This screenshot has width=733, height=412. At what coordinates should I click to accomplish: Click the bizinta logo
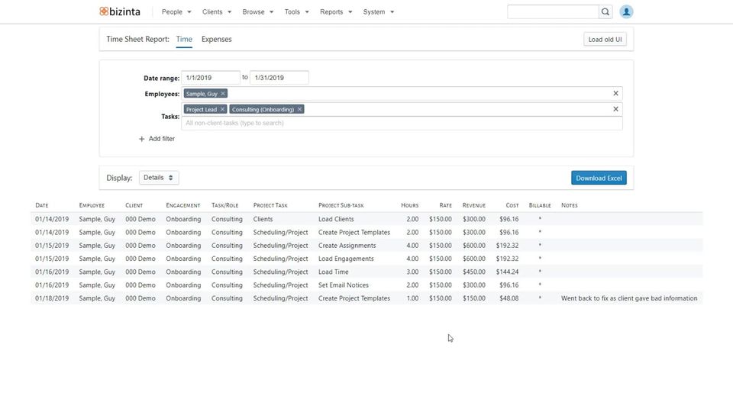pyautogui.click(x=120, y=11)
